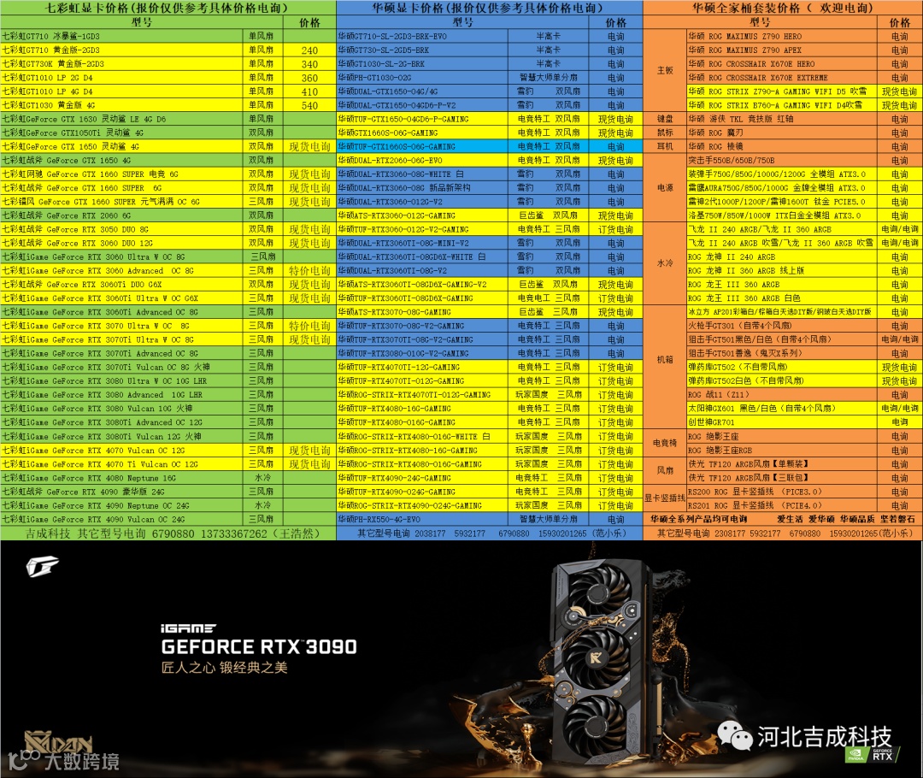This screenshot has height=778, width=923.
Task: Select the 华硕 游侠 TKL 竞技版 红轴 cell
Action: pos(782,119)
